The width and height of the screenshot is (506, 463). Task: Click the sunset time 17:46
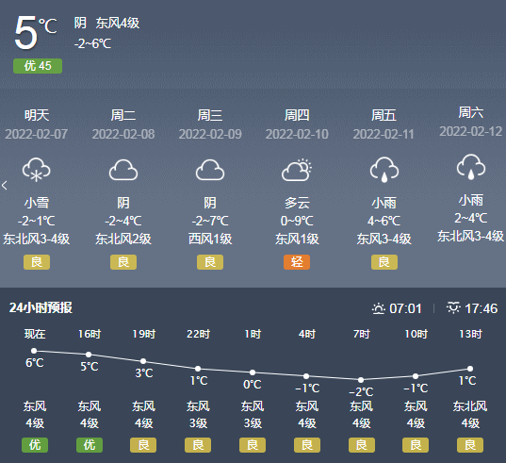[x=481, y=308]
